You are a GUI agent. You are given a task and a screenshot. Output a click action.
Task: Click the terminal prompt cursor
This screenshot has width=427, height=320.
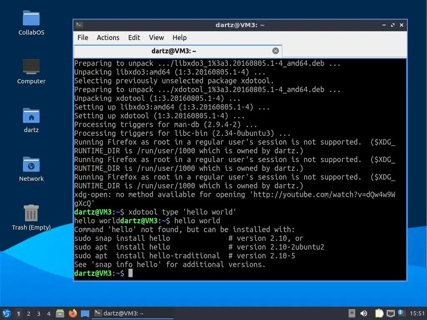131,273
